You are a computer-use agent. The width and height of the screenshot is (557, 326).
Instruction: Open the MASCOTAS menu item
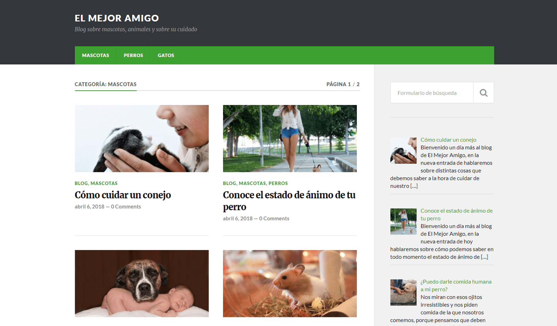coord(96,55)
